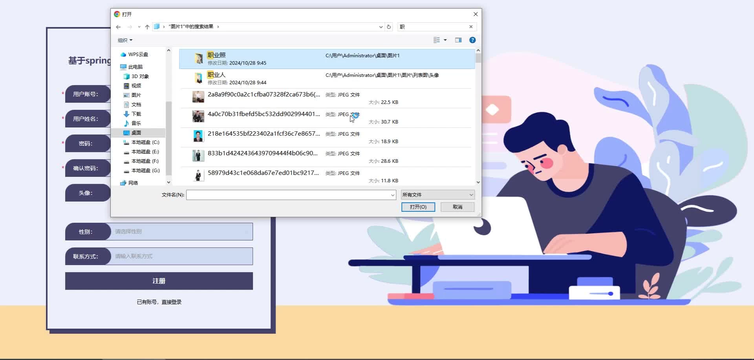Refresh the search results list

[389, 27]
